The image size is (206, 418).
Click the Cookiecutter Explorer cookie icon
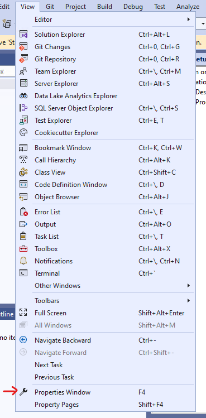click(23, 133)
